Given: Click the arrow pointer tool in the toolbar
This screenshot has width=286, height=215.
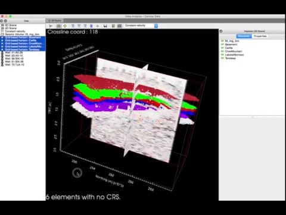Looking at the screenshot, I should click(51, 26).
